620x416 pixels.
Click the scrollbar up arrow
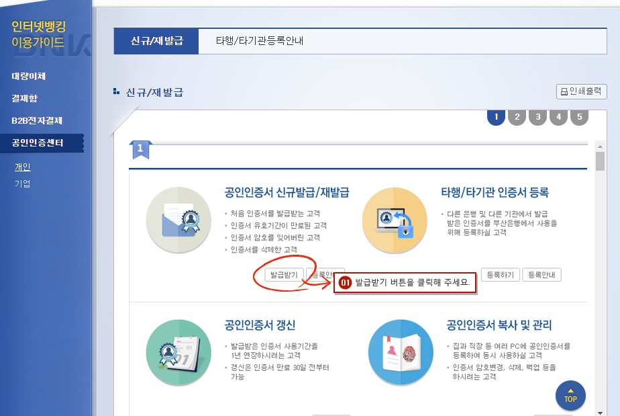click(601, 147)
